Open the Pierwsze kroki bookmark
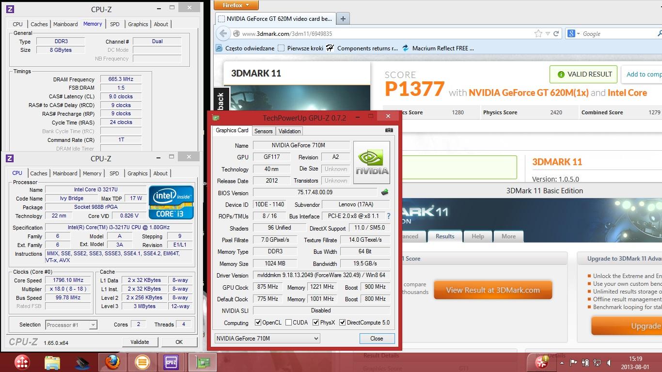This screenshot has width=662, height=372. click(x=301, y=48)
